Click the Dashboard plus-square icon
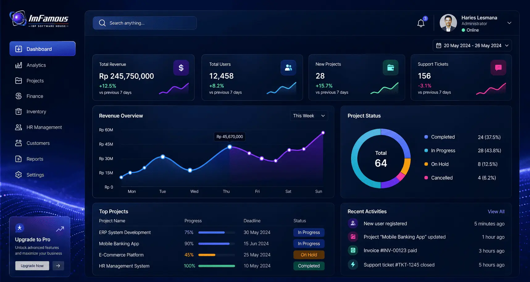This screenshot has height=282, width=530. coord(19,49)
